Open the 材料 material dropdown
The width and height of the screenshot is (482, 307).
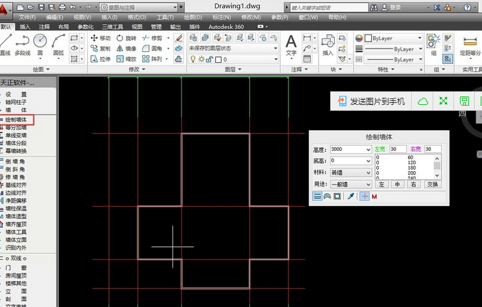pyautogui.click(x=368, y=172)
